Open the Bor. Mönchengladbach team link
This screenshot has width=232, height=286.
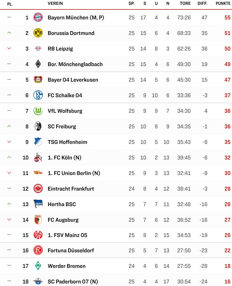tap(75, 64)
